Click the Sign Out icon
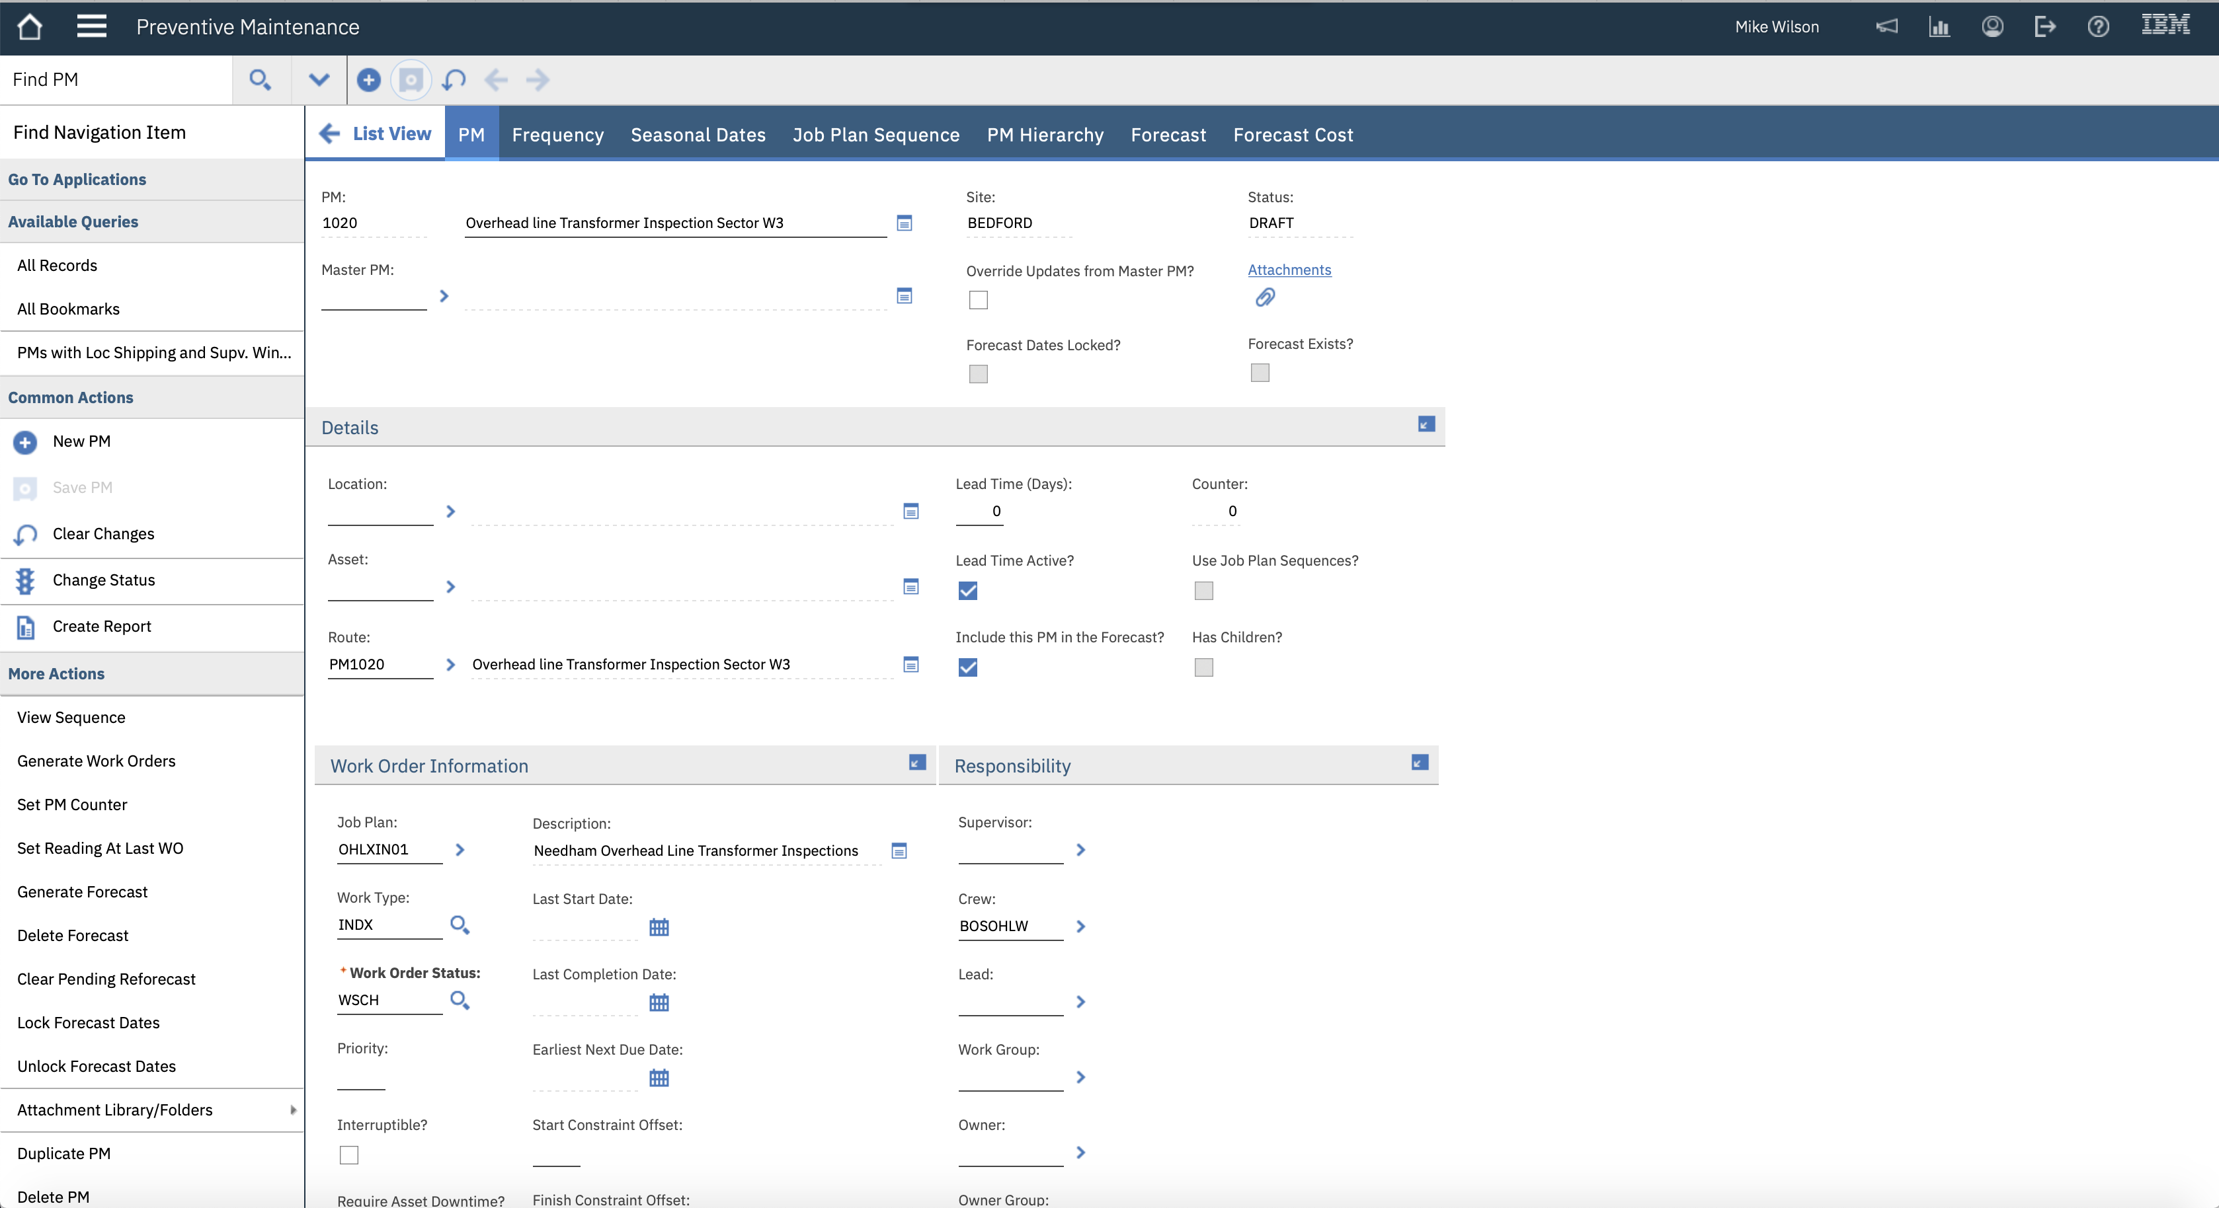 coord(2045,26)
